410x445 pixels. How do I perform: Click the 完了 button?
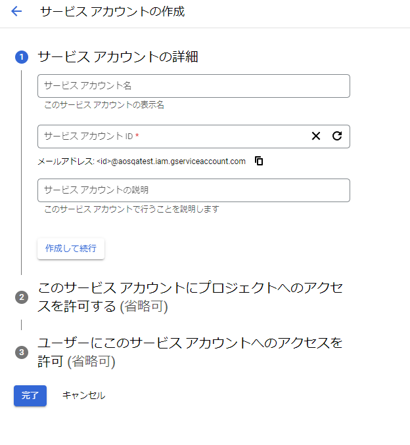click(30, 395)
